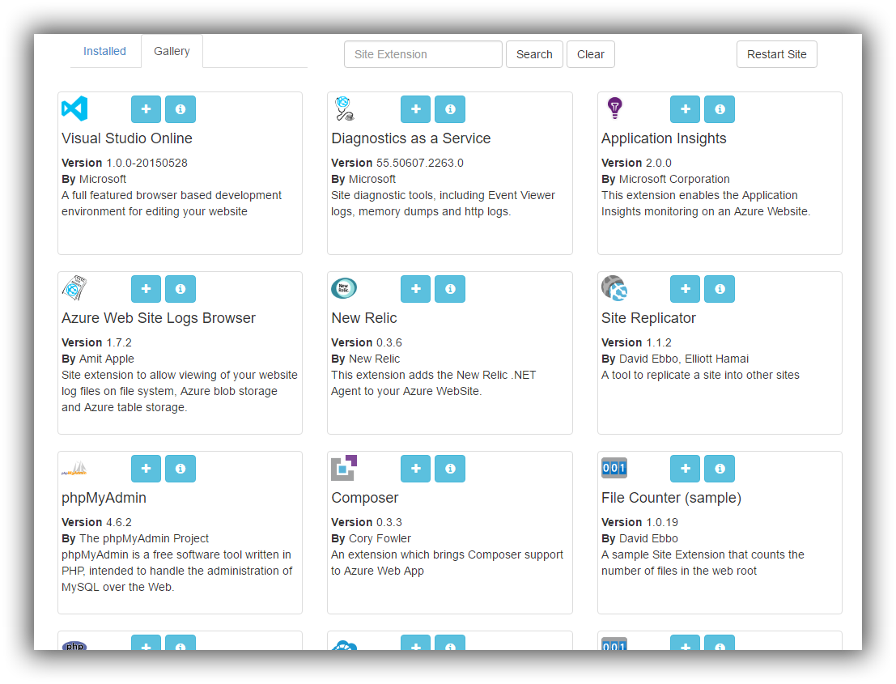This screenshot has height=684, width=896.
Task: Install File Counter (sample) extension
Action: (685, 469)
